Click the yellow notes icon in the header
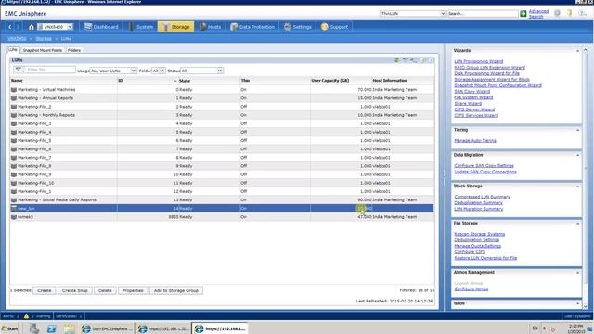Screen dimensions: 594x334 569,13
